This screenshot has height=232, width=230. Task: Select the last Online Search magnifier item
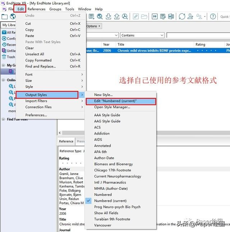point(11,104)
